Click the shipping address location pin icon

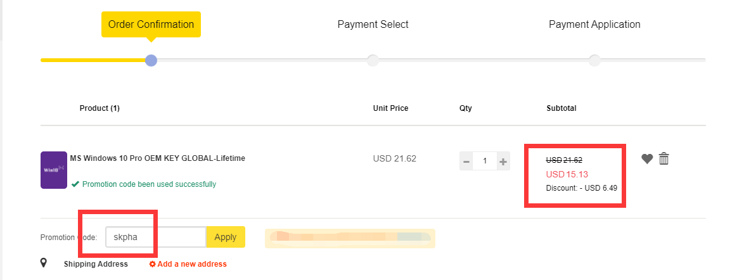coord(43,263)
